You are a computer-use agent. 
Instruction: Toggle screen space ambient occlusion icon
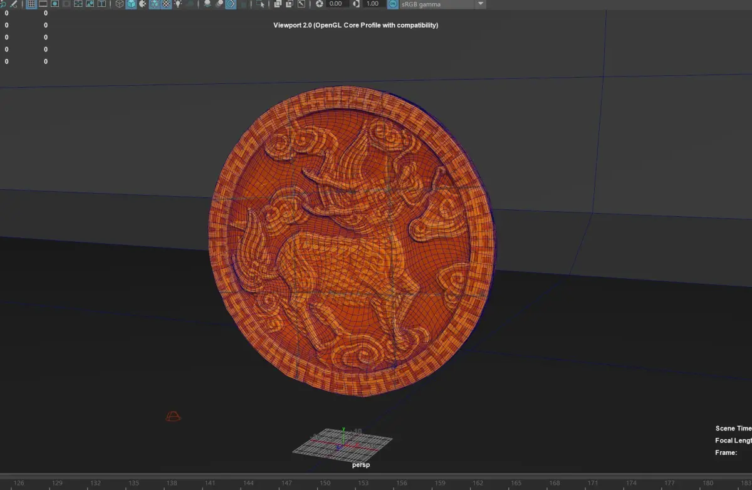point(207,4)
